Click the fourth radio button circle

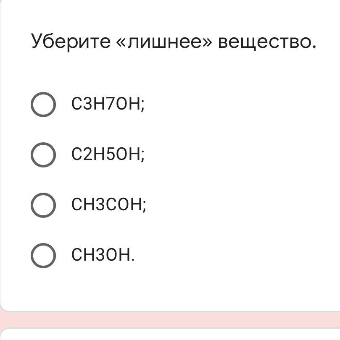pos(42,255)
